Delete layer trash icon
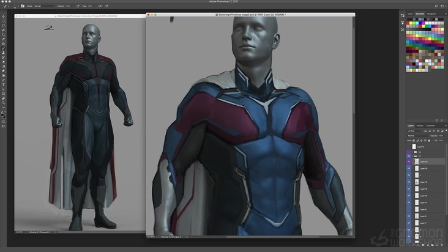The image size is (448, 252). 442,245
